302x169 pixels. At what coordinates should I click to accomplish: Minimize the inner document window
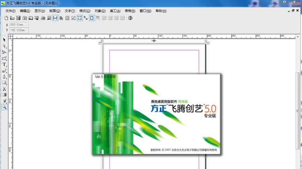(x=289, y=11)
